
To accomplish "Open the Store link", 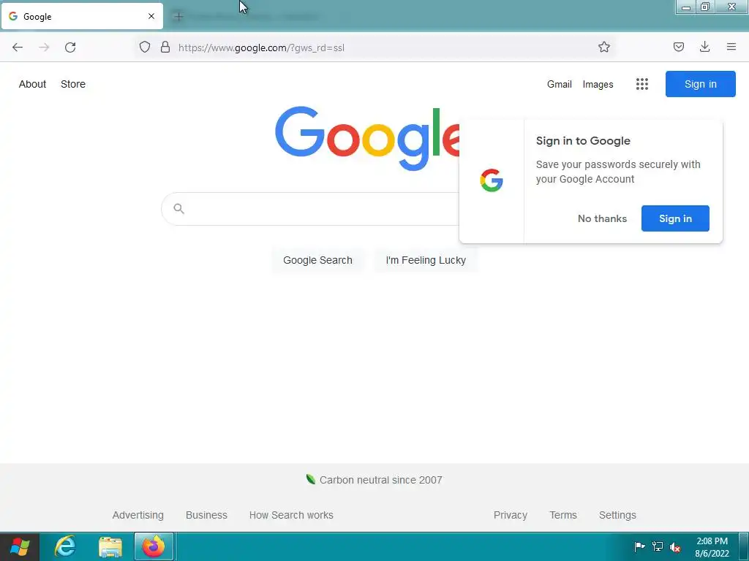I will [73, 84].
